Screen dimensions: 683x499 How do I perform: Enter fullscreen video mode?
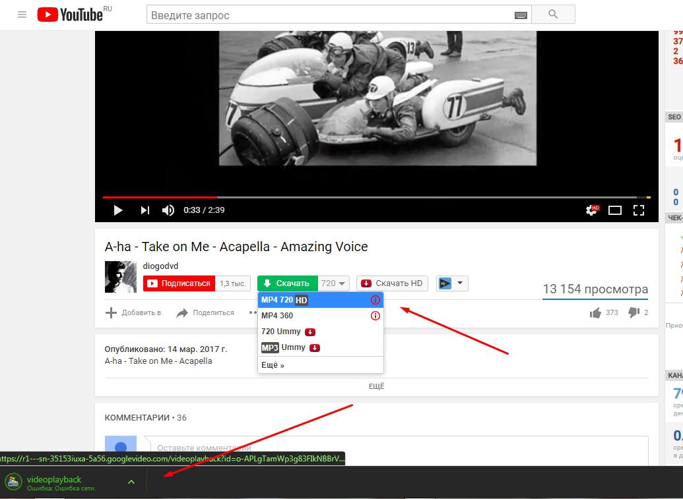639,210
